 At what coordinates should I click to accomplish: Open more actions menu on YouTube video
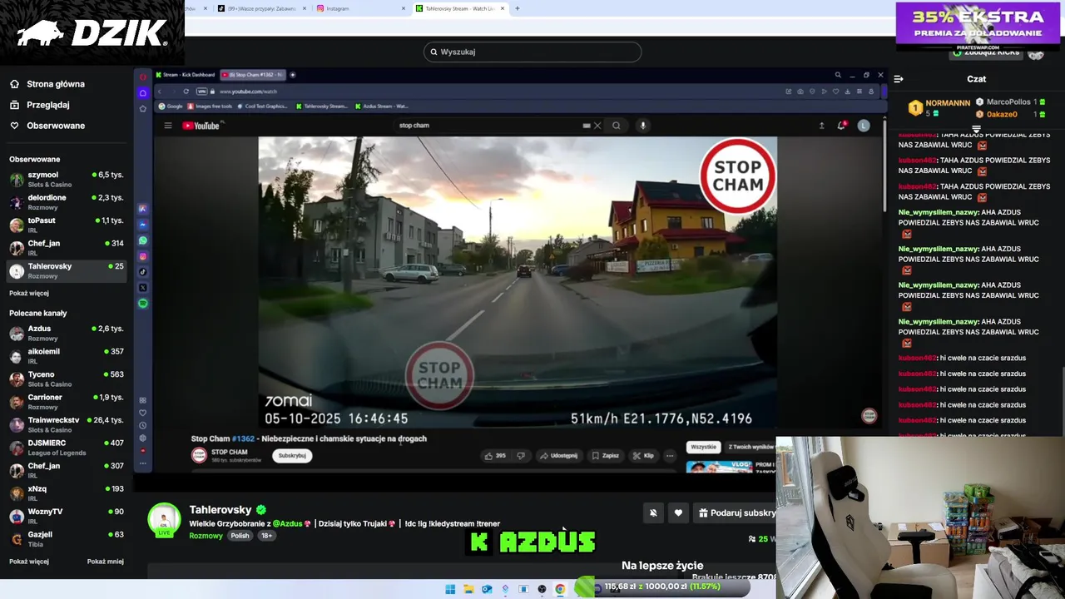point(670,456)
